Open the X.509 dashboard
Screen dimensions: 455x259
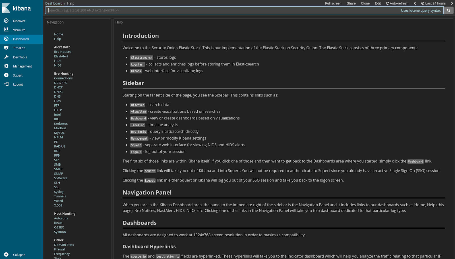pyautogui.click(x=58, y=205)
